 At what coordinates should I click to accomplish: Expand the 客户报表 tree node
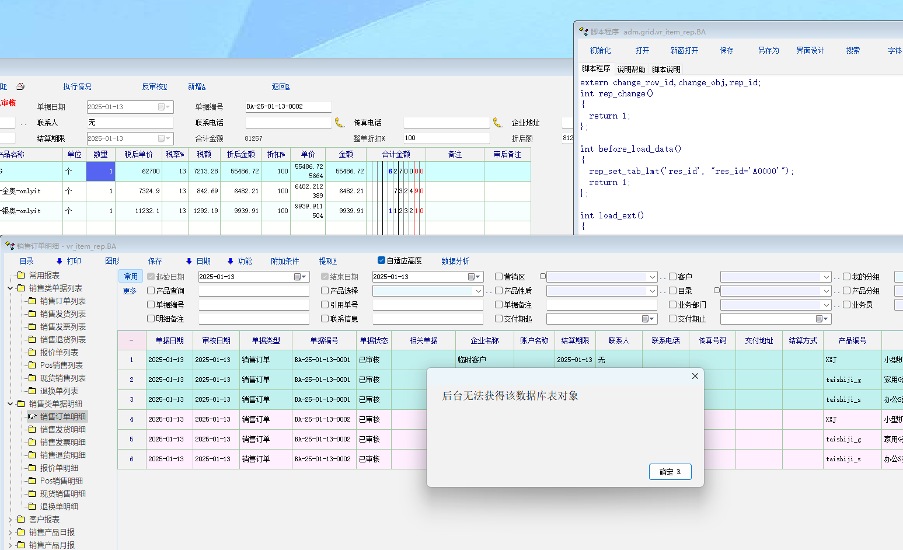tap(11, 520)
